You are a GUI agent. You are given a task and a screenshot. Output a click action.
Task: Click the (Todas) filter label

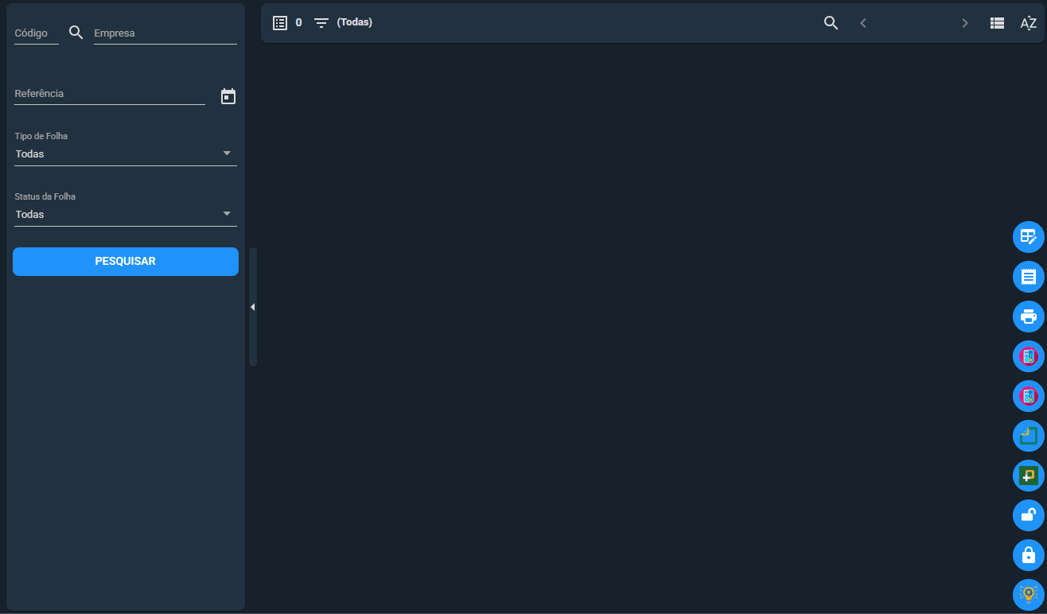355,22
